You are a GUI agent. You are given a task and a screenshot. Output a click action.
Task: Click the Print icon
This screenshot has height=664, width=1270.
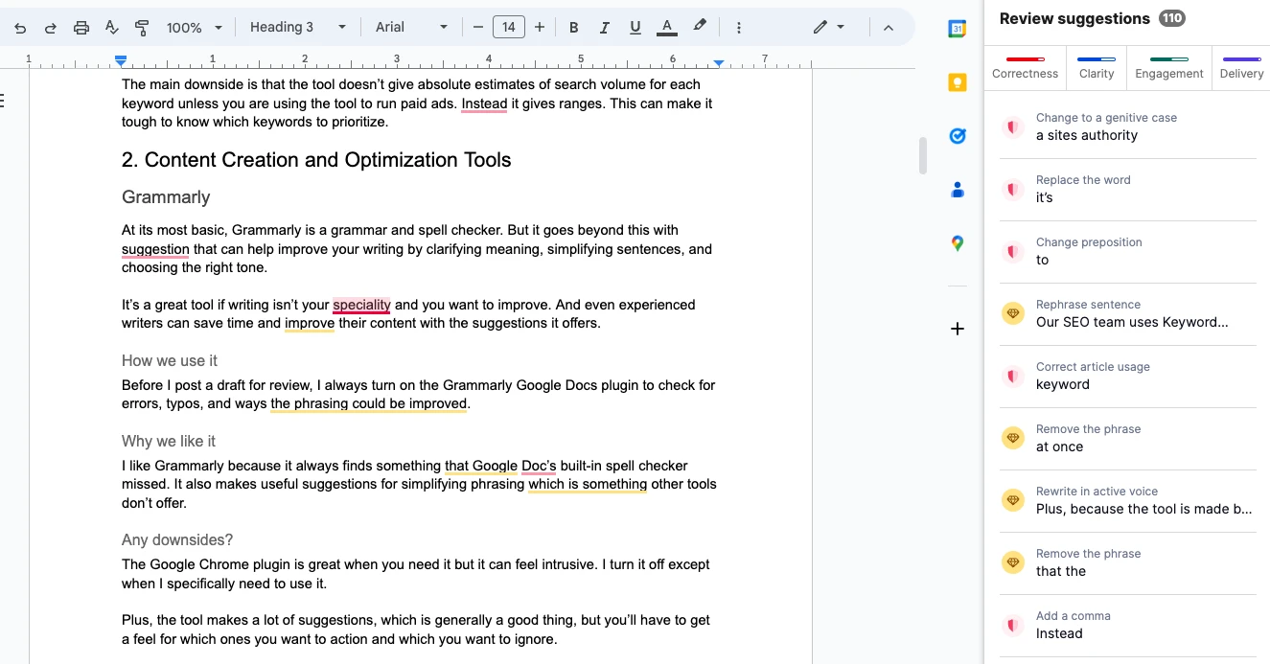pos(81,28)
